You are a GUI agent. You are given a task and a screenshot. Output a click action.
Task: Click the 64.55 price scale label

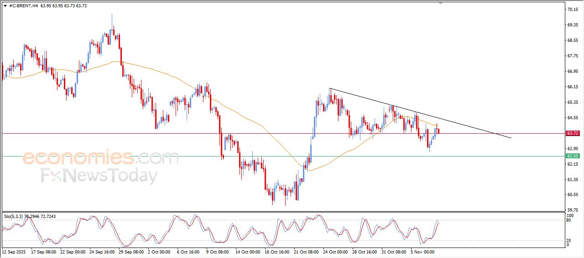573,118
